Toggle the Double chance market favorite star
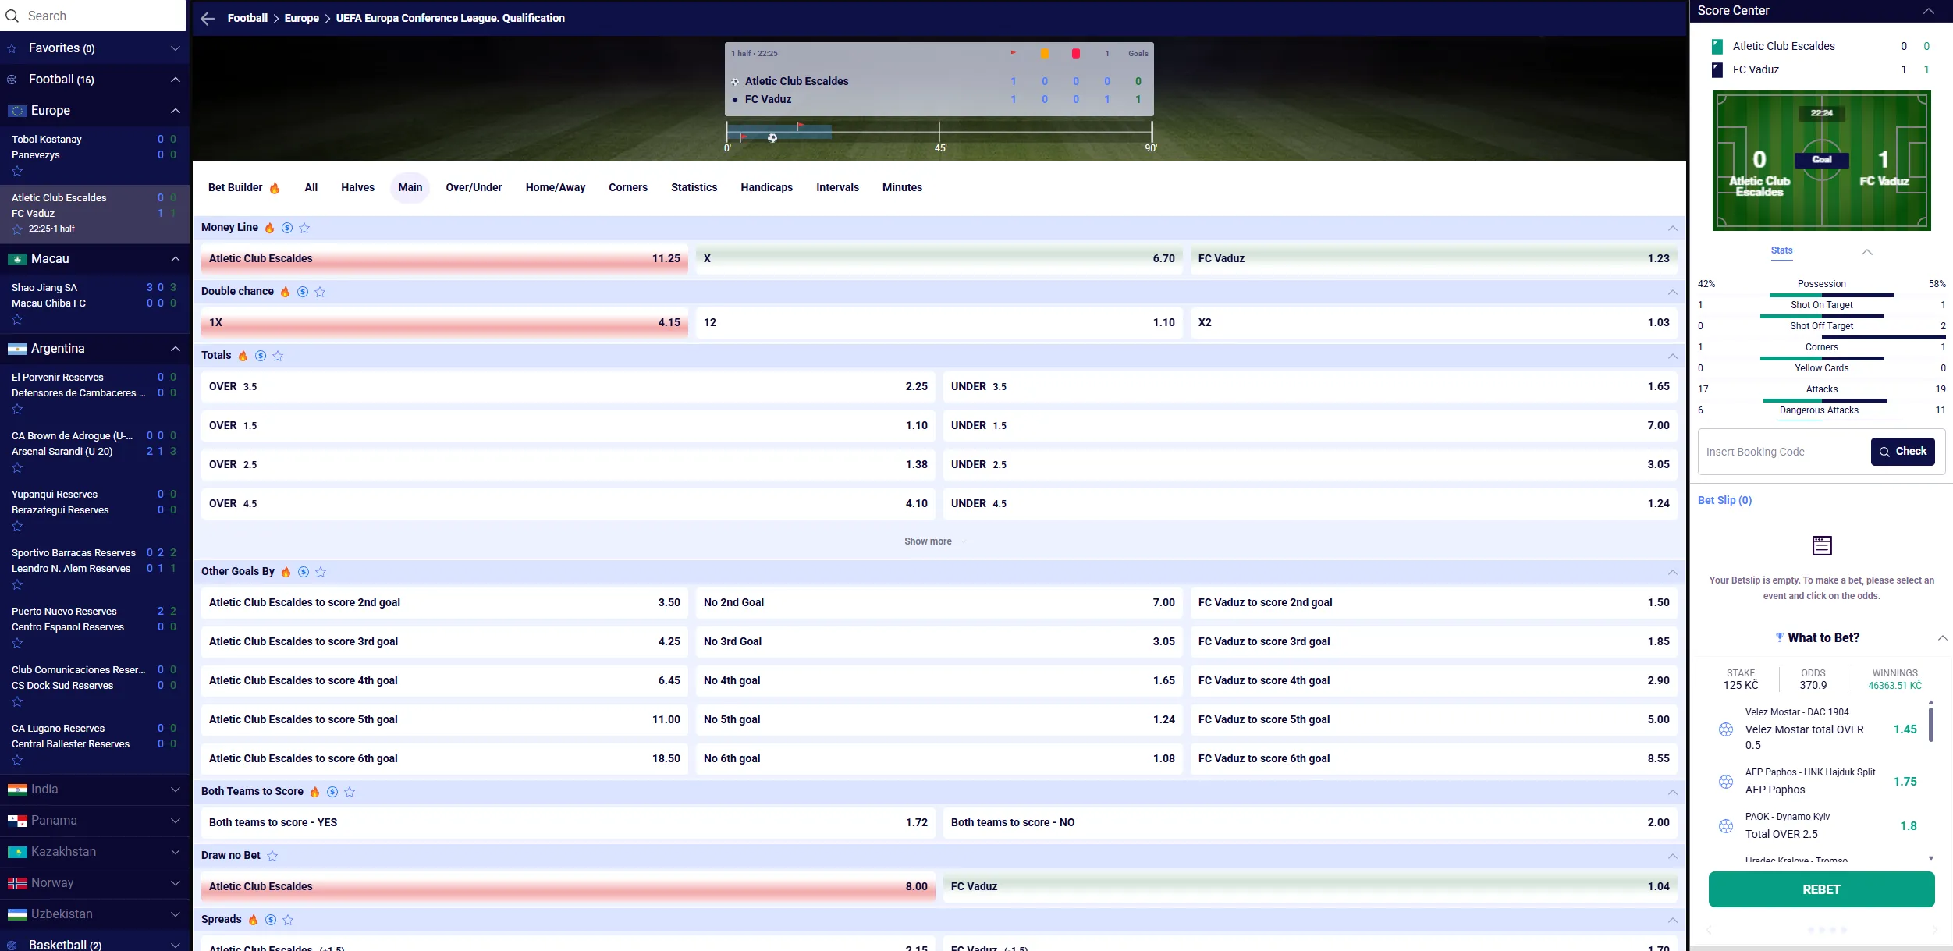Image resolution: width=1953 pixels, height=951 pixels. point(320,292)
